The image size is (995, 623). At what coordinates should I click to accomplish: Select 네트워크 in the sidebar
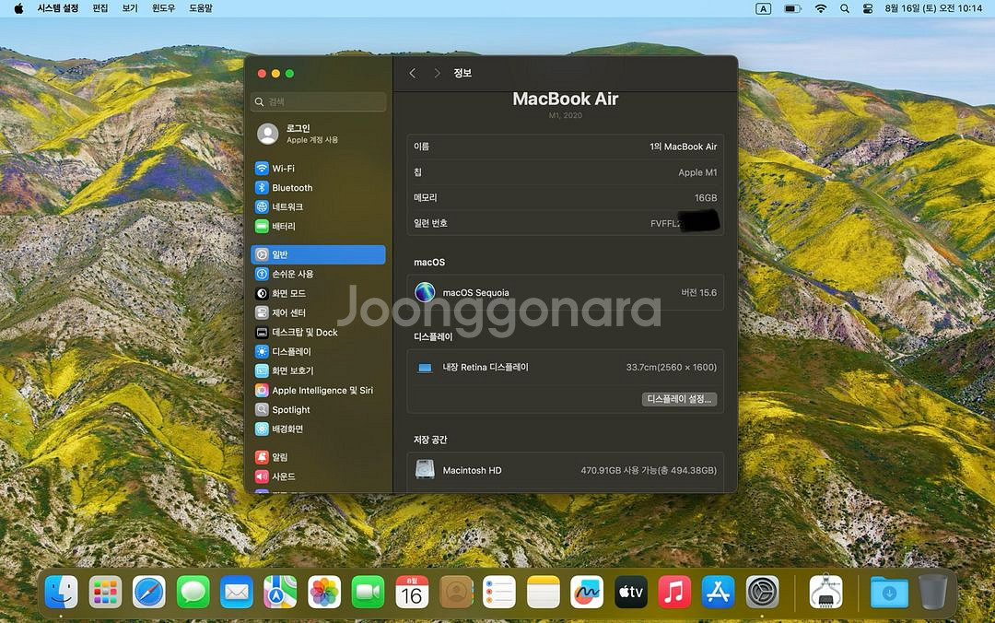[x=318, y=206]
